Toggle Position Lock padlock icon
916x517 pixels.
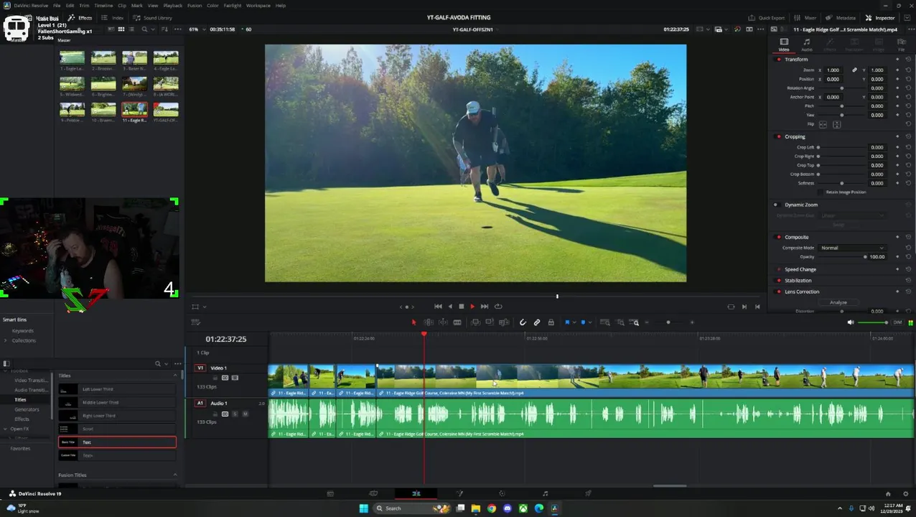click(551, 322)
